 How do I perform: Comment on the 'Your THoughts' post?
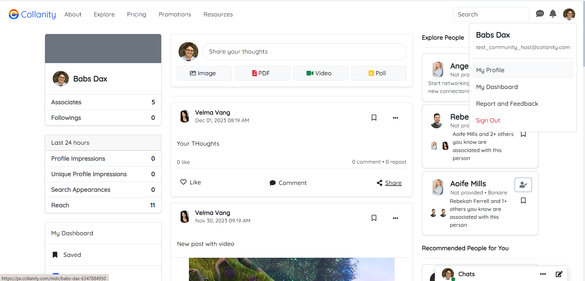[288, 183]
